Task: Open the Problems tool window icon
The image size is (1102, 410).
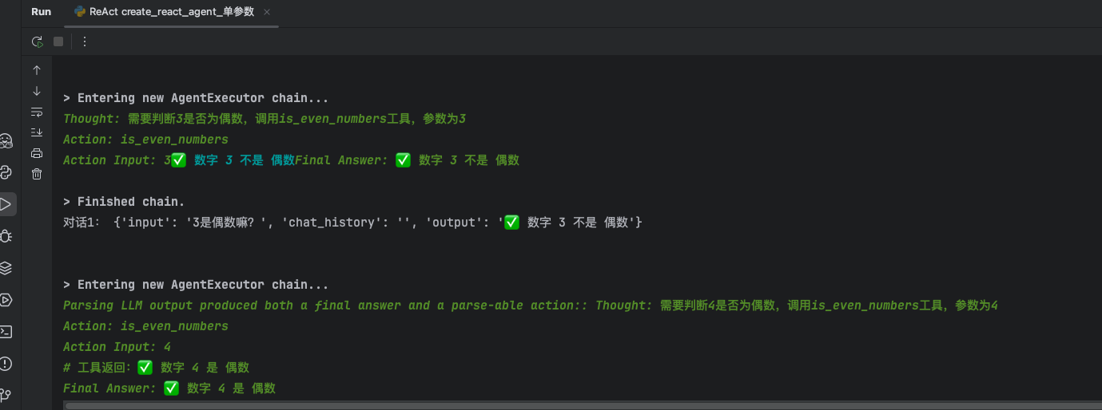Action: click(6, 364)
